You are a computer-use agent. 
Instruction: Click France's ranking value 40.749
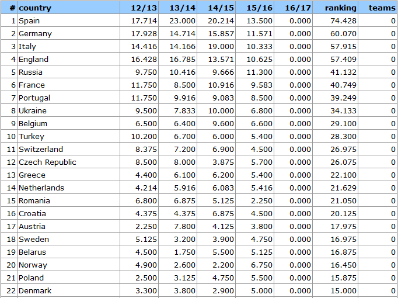coord(343,85)
